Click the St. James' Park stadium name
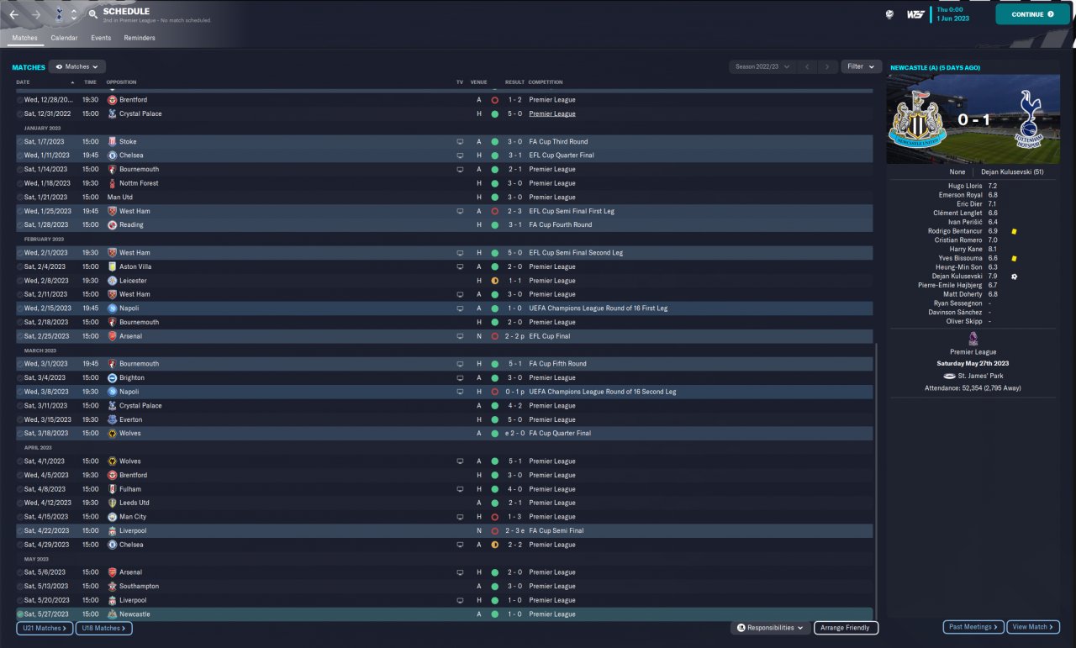This screenshot has height=648, width=1076. point(979,376)
